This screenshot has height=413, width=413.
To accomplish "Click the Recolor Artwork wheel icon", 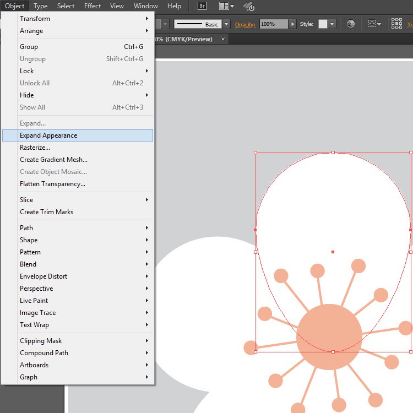I will tap(351, 24).
